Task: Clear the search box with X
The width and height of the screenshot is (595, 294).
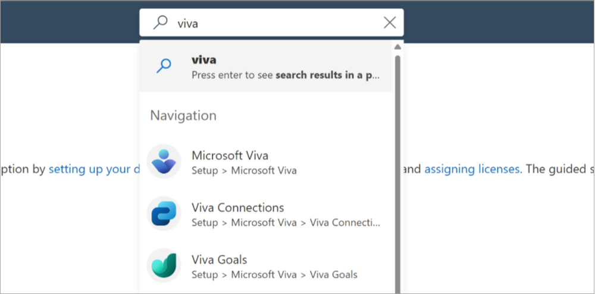Action: pos(390,23)
